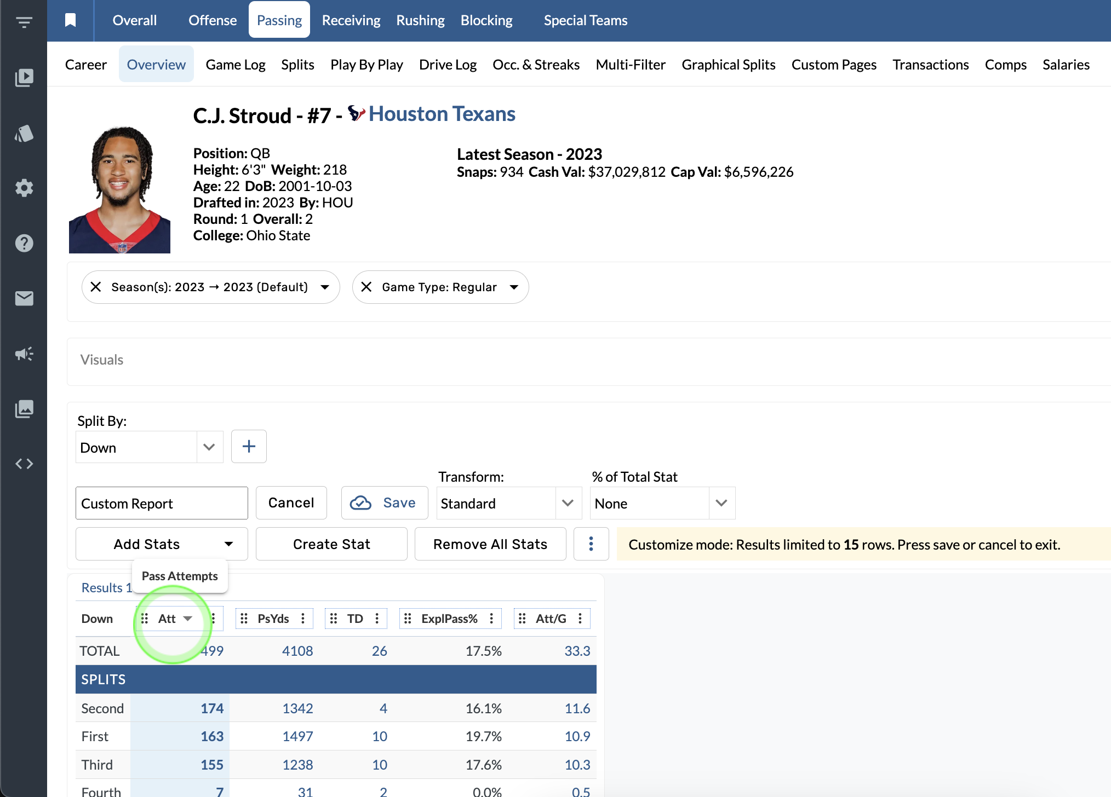Image resolution: width=1111 pixels, height=797 pixels.
Task: Open the filter list sidebar icon
Action: 24,22
